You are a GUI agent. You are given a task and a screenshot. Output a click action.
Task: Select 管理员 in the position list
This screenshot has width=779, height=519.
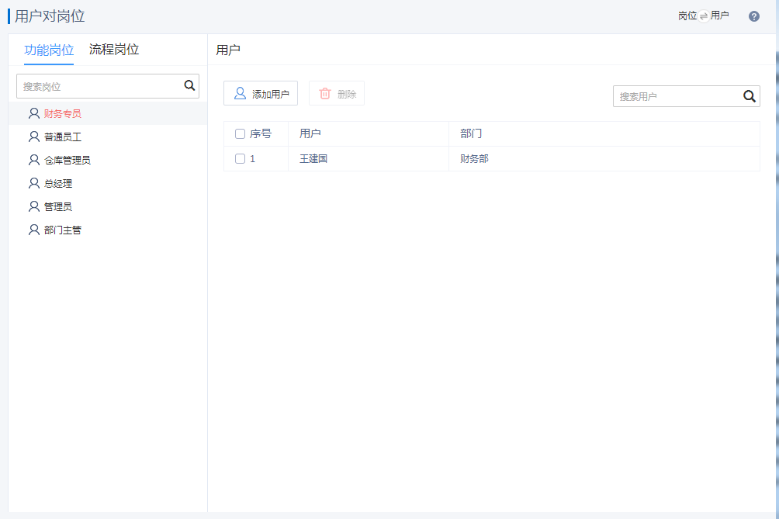(58, 206)
